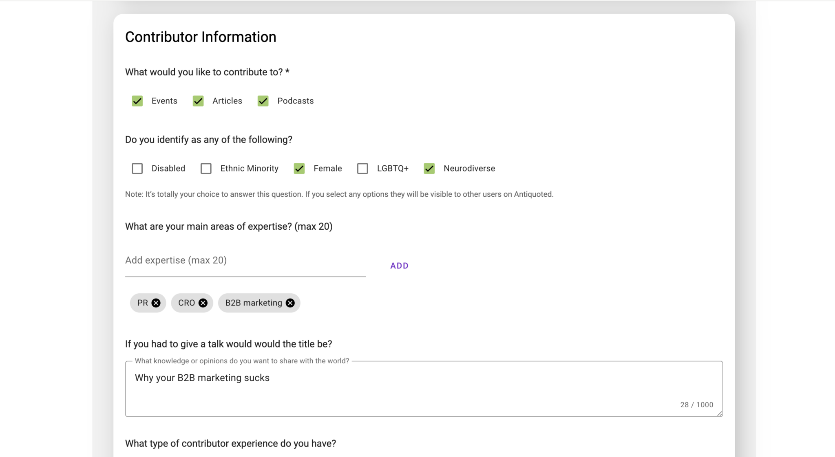Click the Contributor Information heading
Image resolution: width=835 pixels, height=457 pixels.
point(200,37)
